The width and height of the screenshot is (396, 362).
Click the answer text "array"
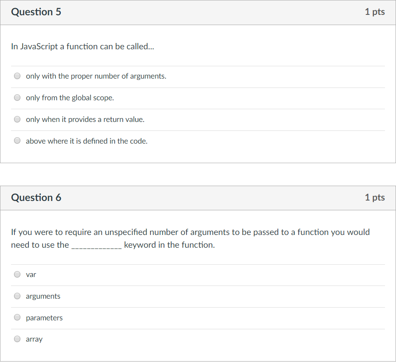click(34, 339)
